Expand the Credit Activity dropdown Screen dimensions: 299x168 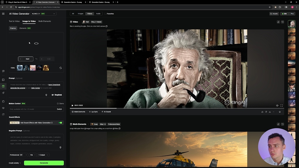tap(15, 163)
